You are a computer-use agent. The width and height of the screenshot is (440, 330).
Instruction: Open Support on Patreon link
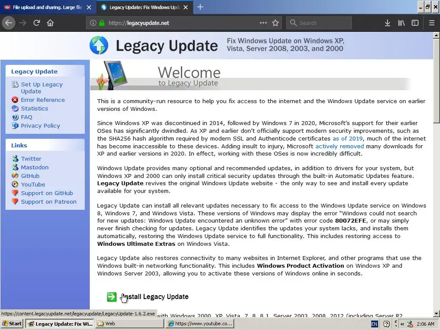pyautogui.click(x=49, y=202)
